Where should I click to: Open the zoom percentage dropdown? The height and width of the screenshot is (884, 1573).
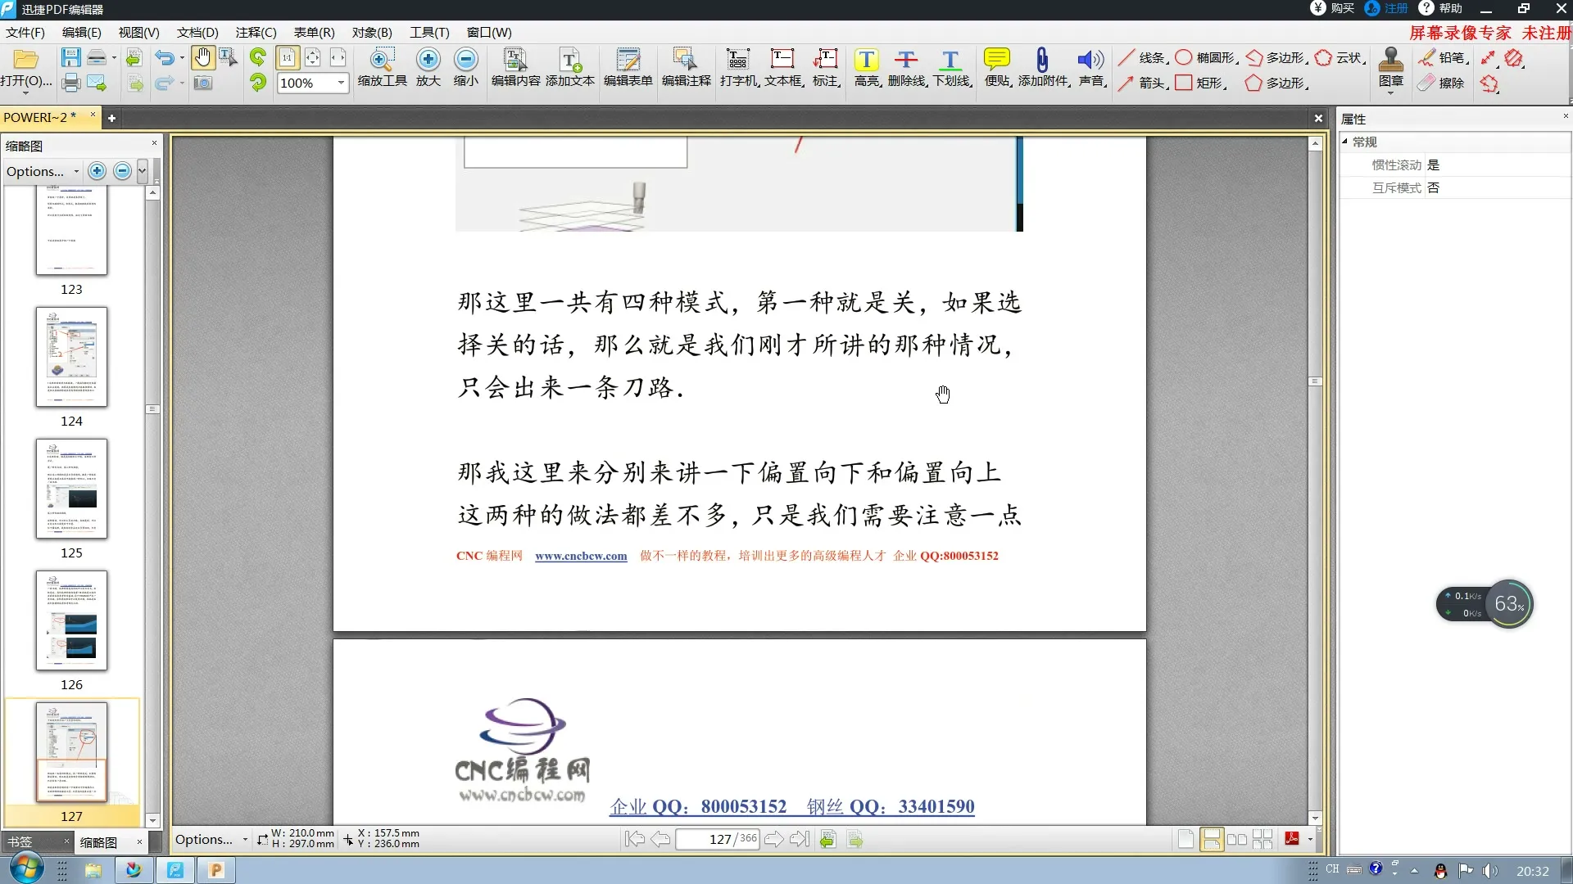pos(341,83)
